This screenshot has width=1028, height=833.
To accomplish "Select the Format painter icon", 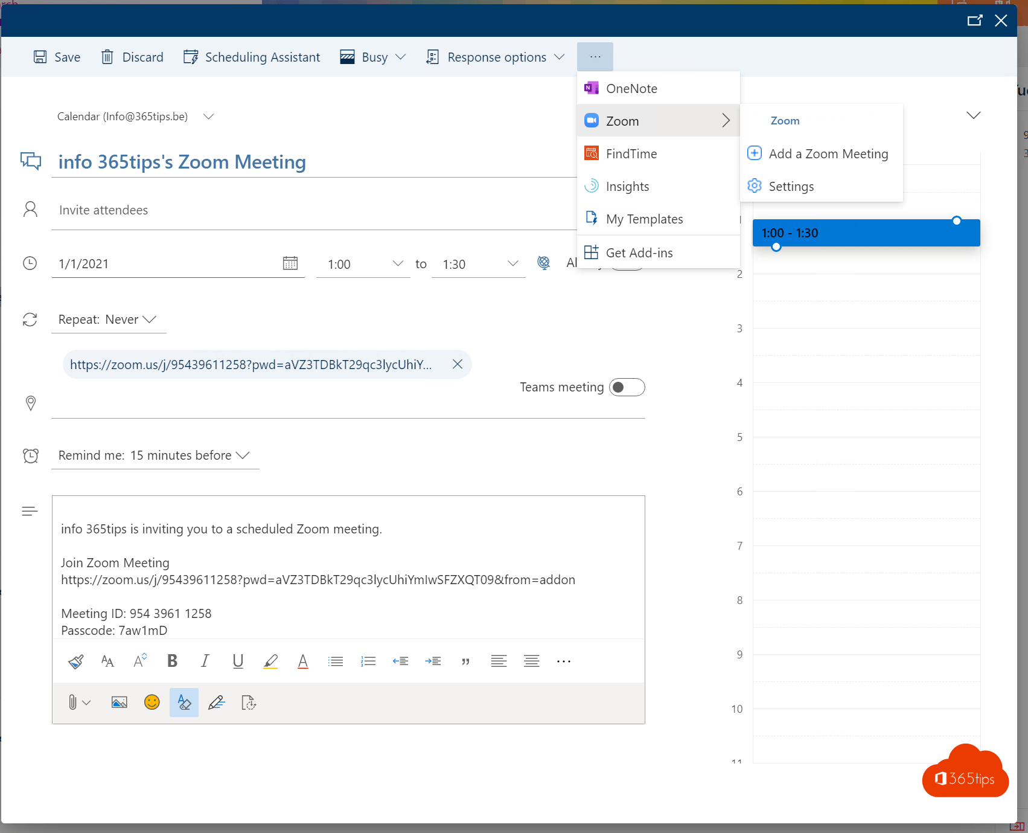I will click(75, 660).
